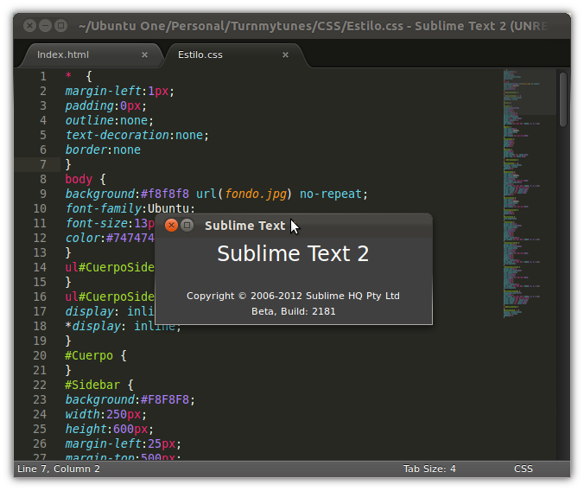Click the body selector line
Screen dimensions: 584x491
click(x=86, y=179)
